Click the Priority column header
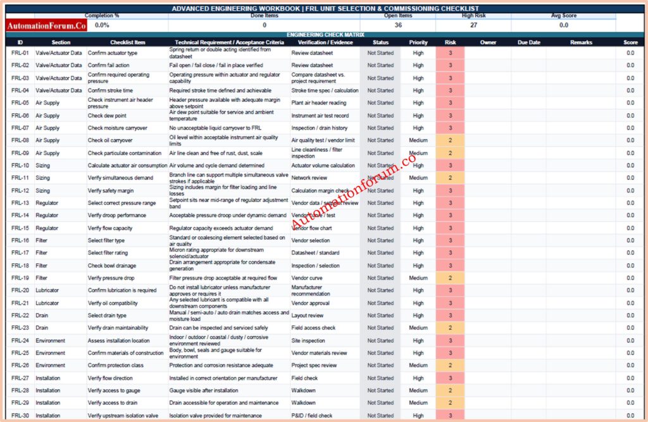 pos(418,42)
